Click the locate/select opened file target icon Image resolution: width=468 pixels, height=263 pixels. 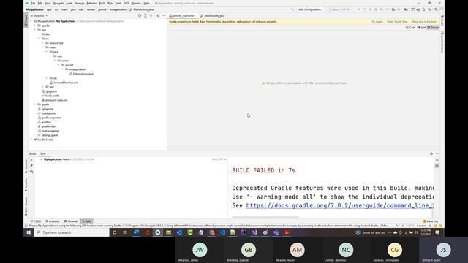[140, 15]
